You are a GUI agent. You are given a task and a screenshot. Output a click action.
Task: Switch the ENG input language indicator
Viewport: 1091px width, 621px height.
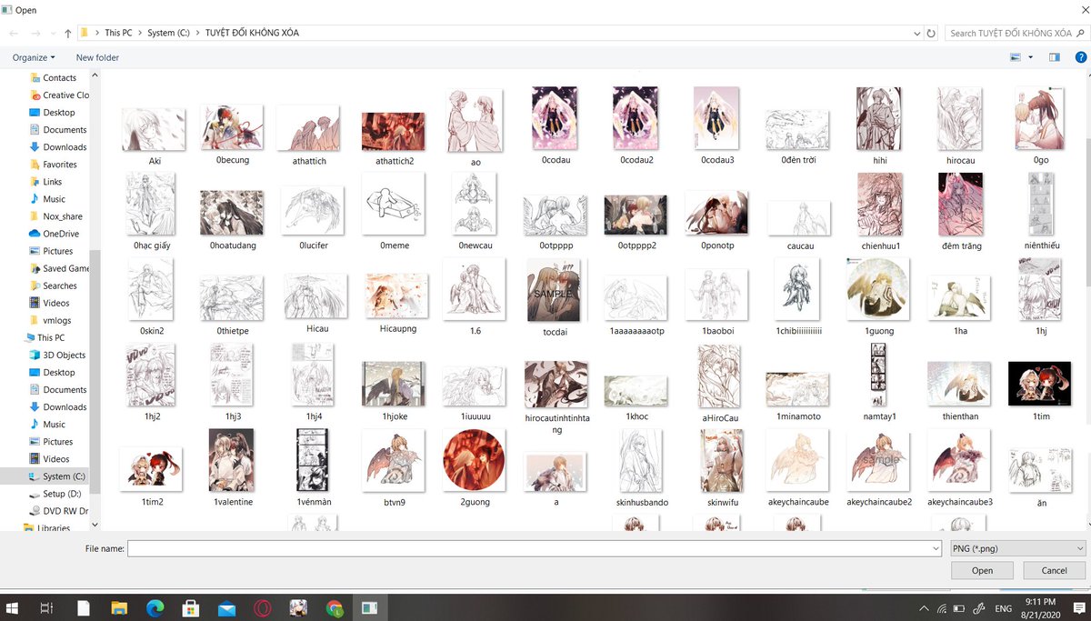(1004, 607)
